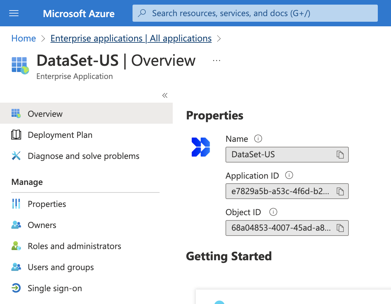Click the search resources input box
Screen dimensions: 391x304
(x=255, y=13)
